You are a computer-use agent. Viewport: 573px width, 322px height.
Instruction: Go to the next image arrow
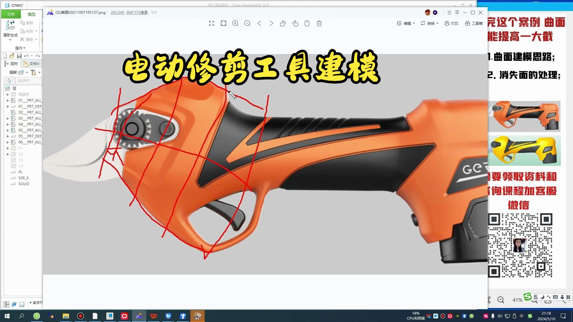(271, 23)
